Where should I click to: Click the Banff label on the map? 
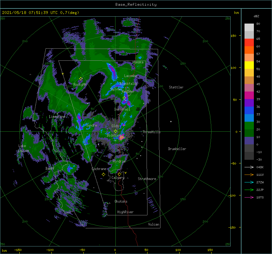click(50, 168)
